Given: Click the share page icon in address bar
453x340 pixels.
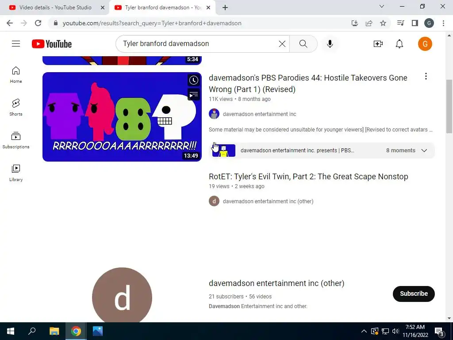Looking at the screenshot, I should point(369,23).
